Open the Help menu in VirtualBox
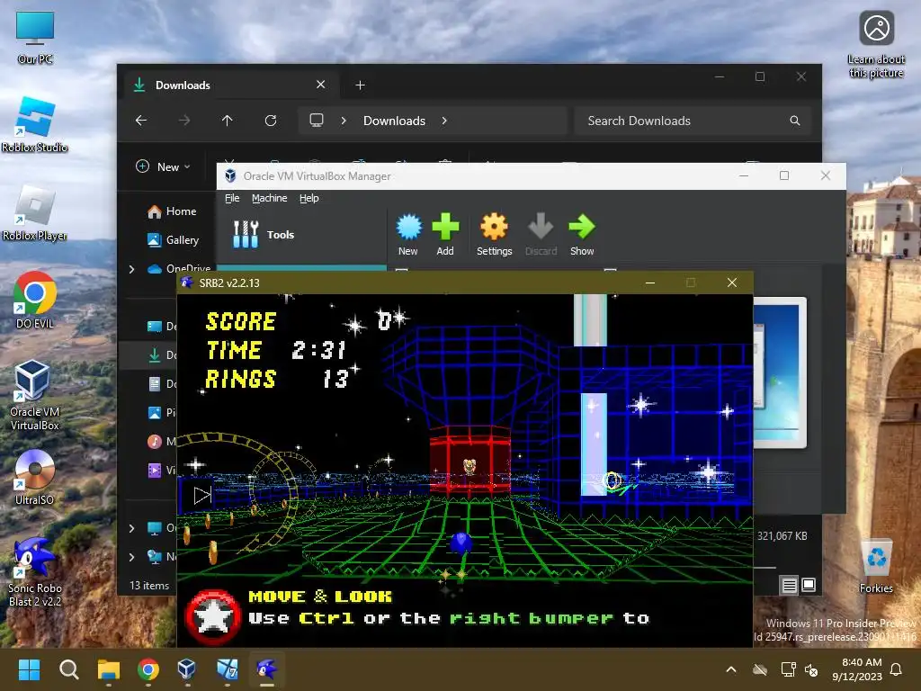921x691 pixels. coord(309,198)
